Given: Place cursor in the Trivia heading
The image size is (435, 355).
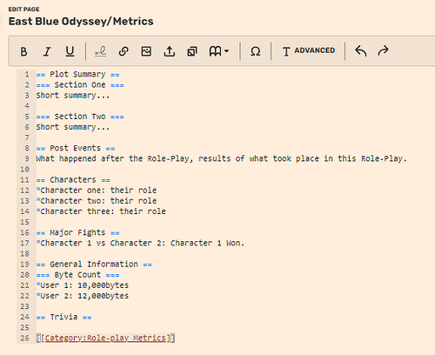Looking at the screenshot, I should click(x=64, y=317).
